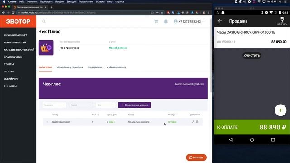The width and height of the screenshot is (290, 163).
Task: Tap Android recent apps square
Action: pos(273,140)
